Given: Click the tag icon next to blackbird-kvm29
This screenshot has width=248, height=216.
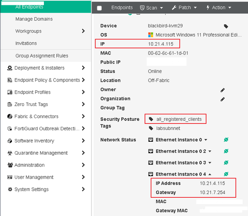Looking at the screenshot, I should pos(226,26).
